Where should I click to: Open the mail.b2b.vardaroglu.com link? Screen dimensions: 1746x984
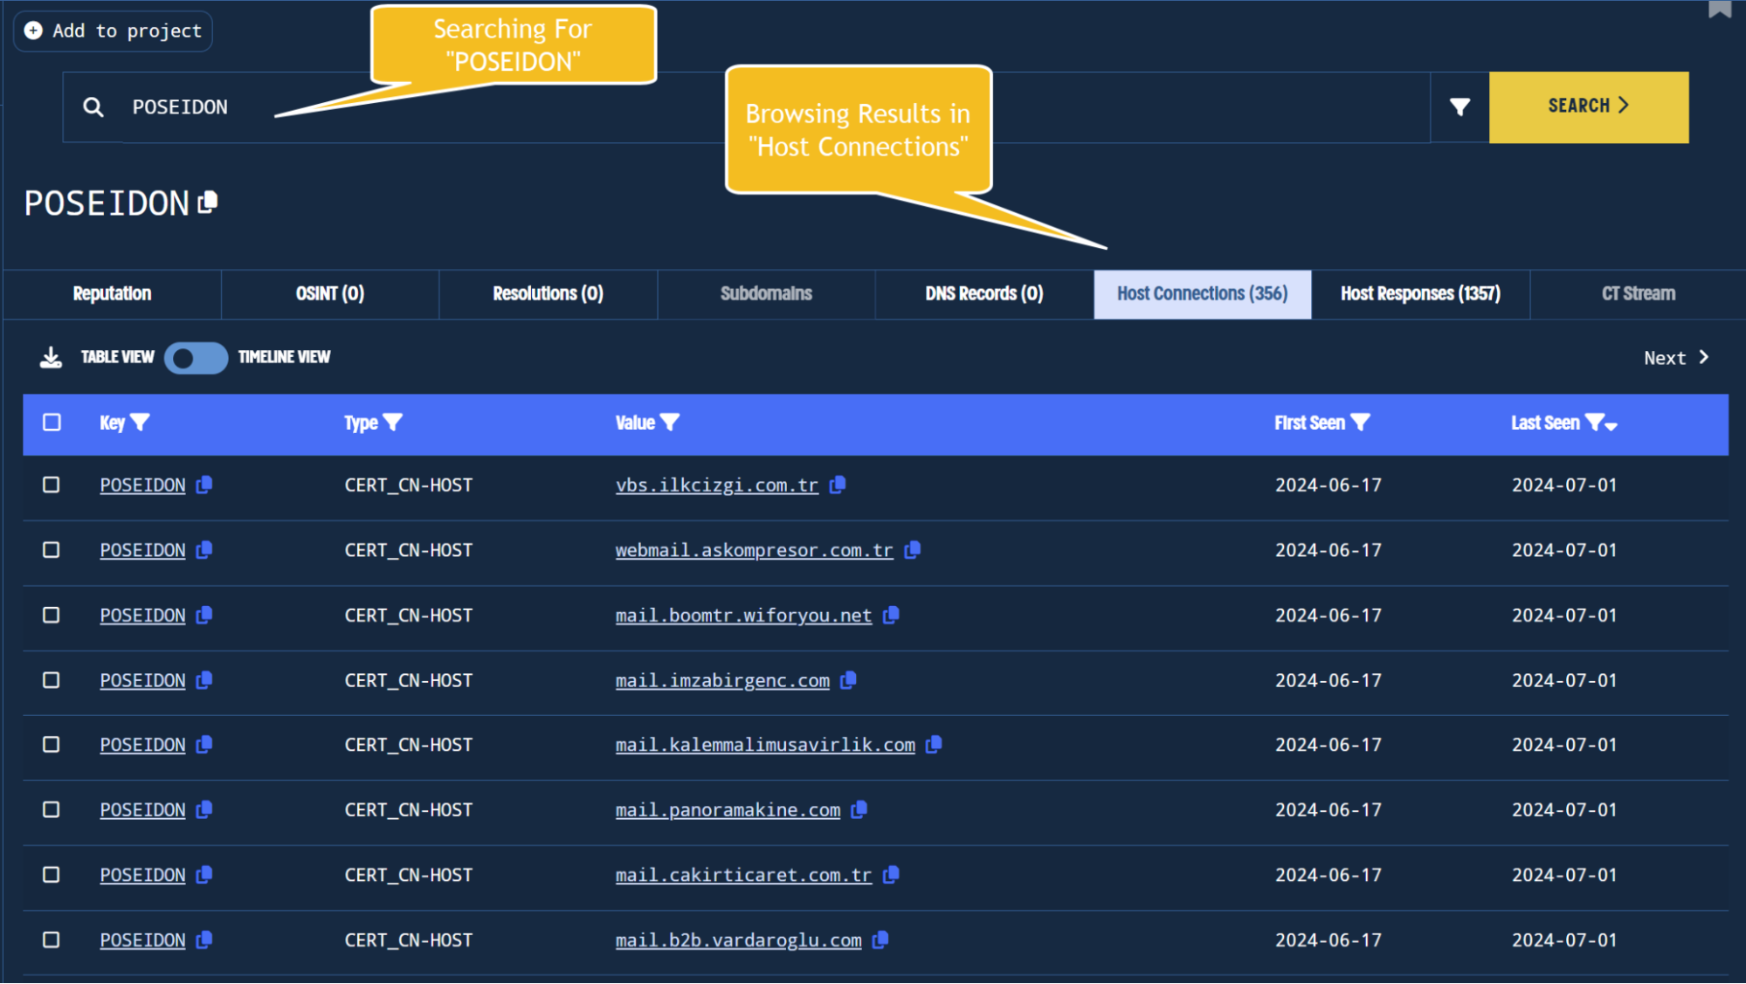pos(738,940)
